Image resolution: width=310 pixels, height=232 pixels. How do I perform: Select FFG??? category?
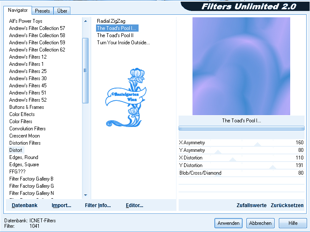[x=17, y=172]
